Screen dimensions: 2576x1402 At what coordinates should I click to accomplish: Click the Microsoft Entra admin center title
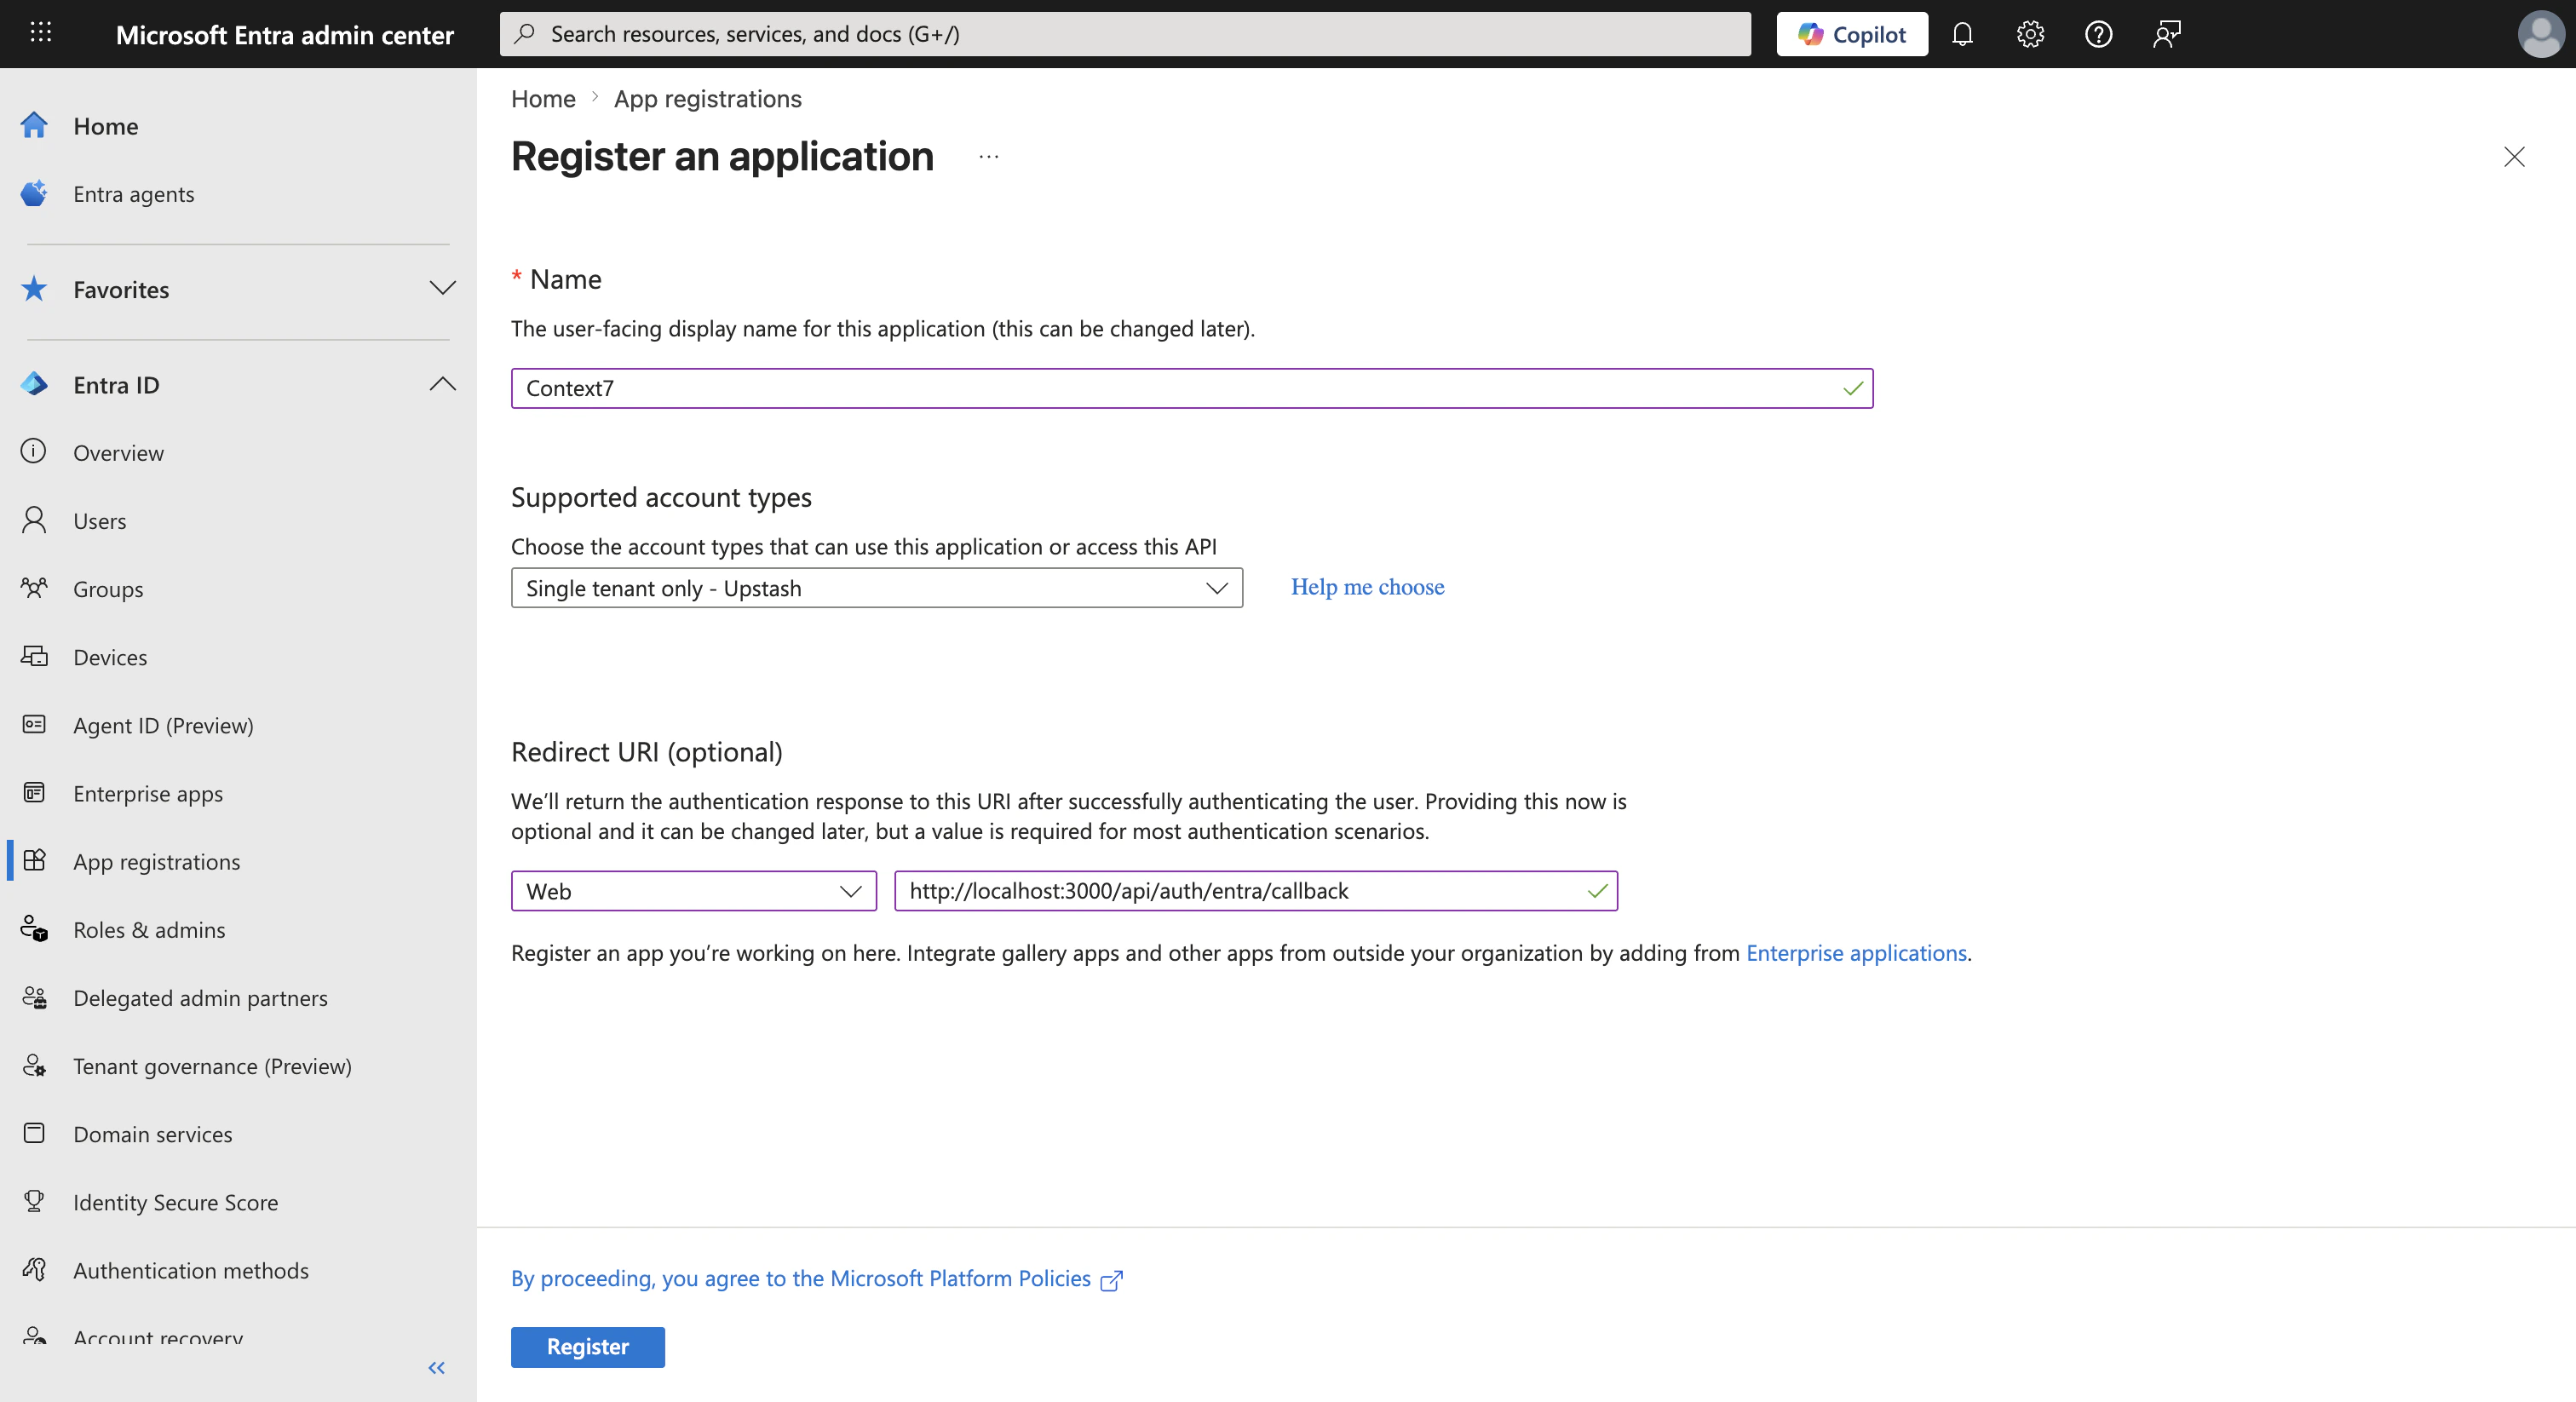285,35
